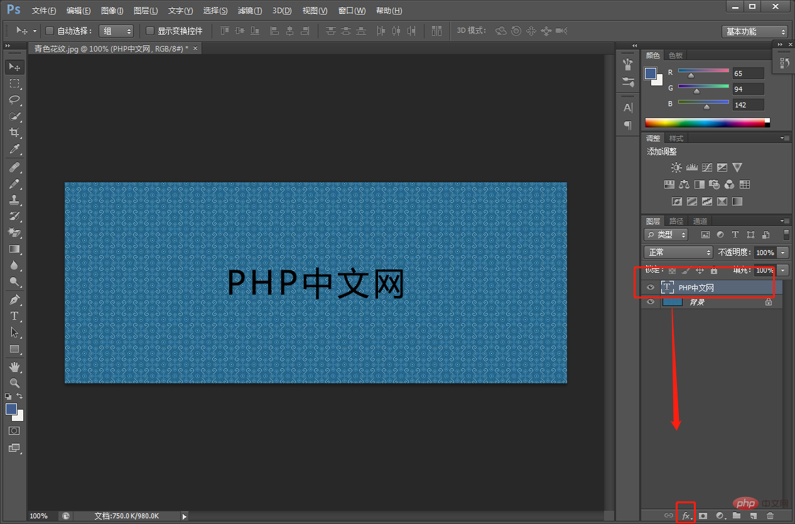Toggle the type layer filter T
795x524 pixels.
pyautogui.click(x=735, y=235)
